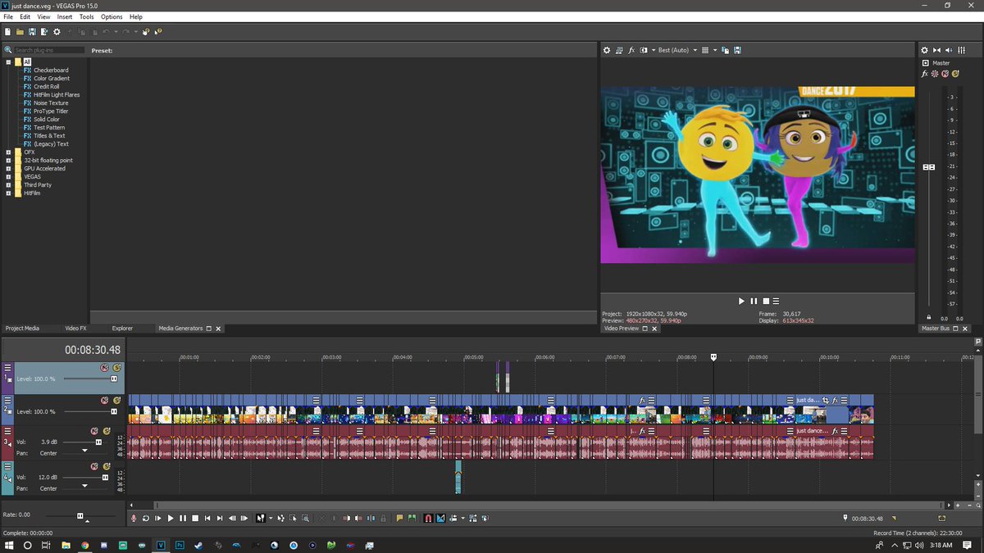Mute audio track 4
The height and width of the screenshot is (553, 984).
click(x=94, y=466)
